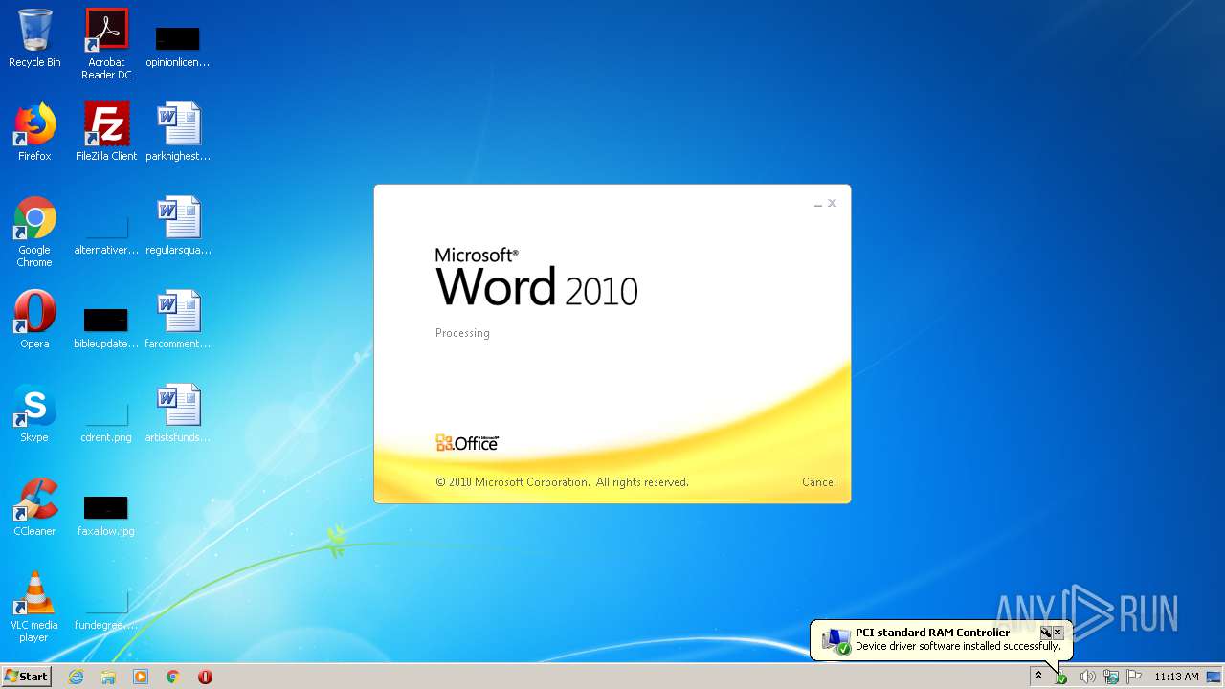
Task: Select the artistsfunds... Word document
Action: (x=178, y=413)
